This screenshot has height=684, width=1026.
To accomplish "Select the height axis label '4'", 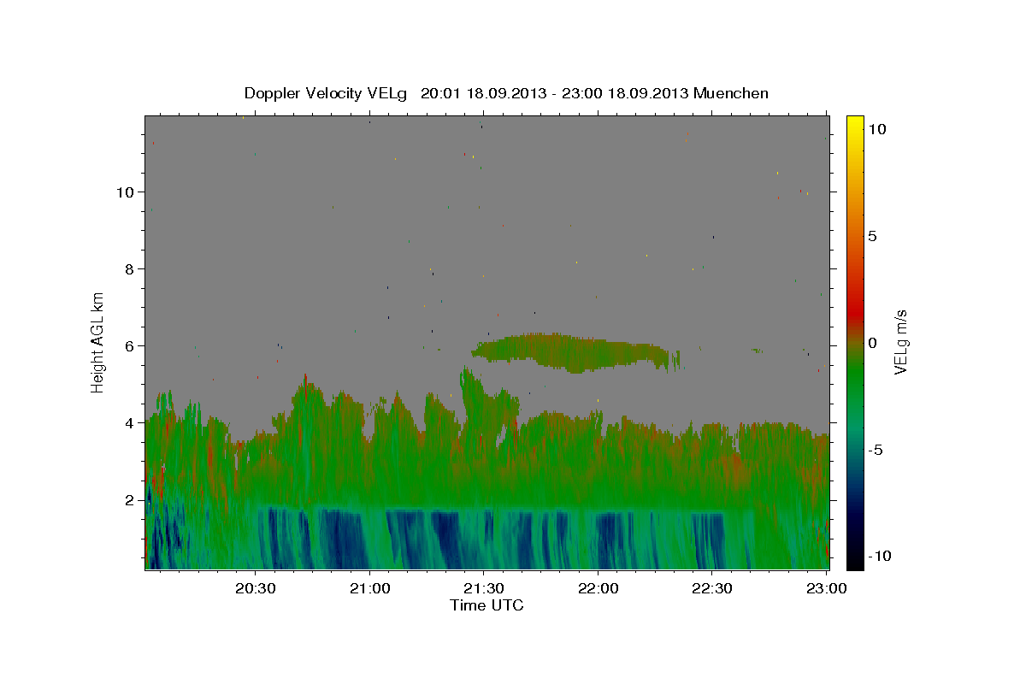I will 130,422.
